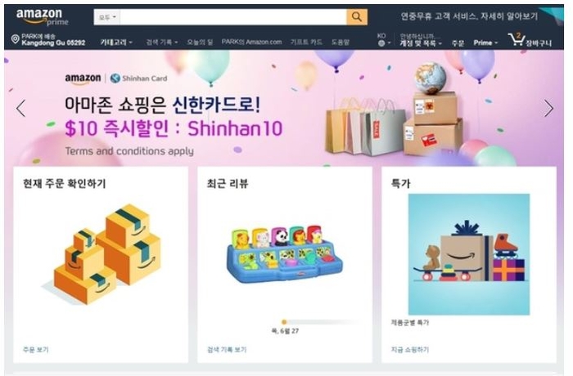Click the orange search magnifier button
Screen dimensions: 573x376
[357, 17]
